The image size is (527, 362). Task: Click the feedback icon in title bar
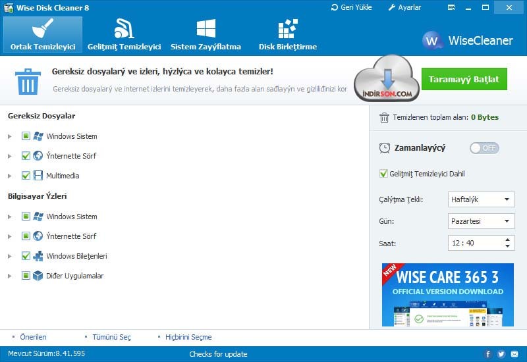click(451, 7)
